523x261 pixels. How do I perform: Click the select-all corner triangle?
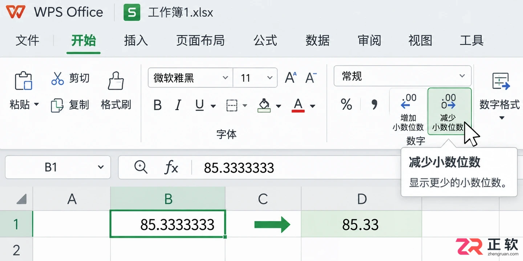pos(21,199)
